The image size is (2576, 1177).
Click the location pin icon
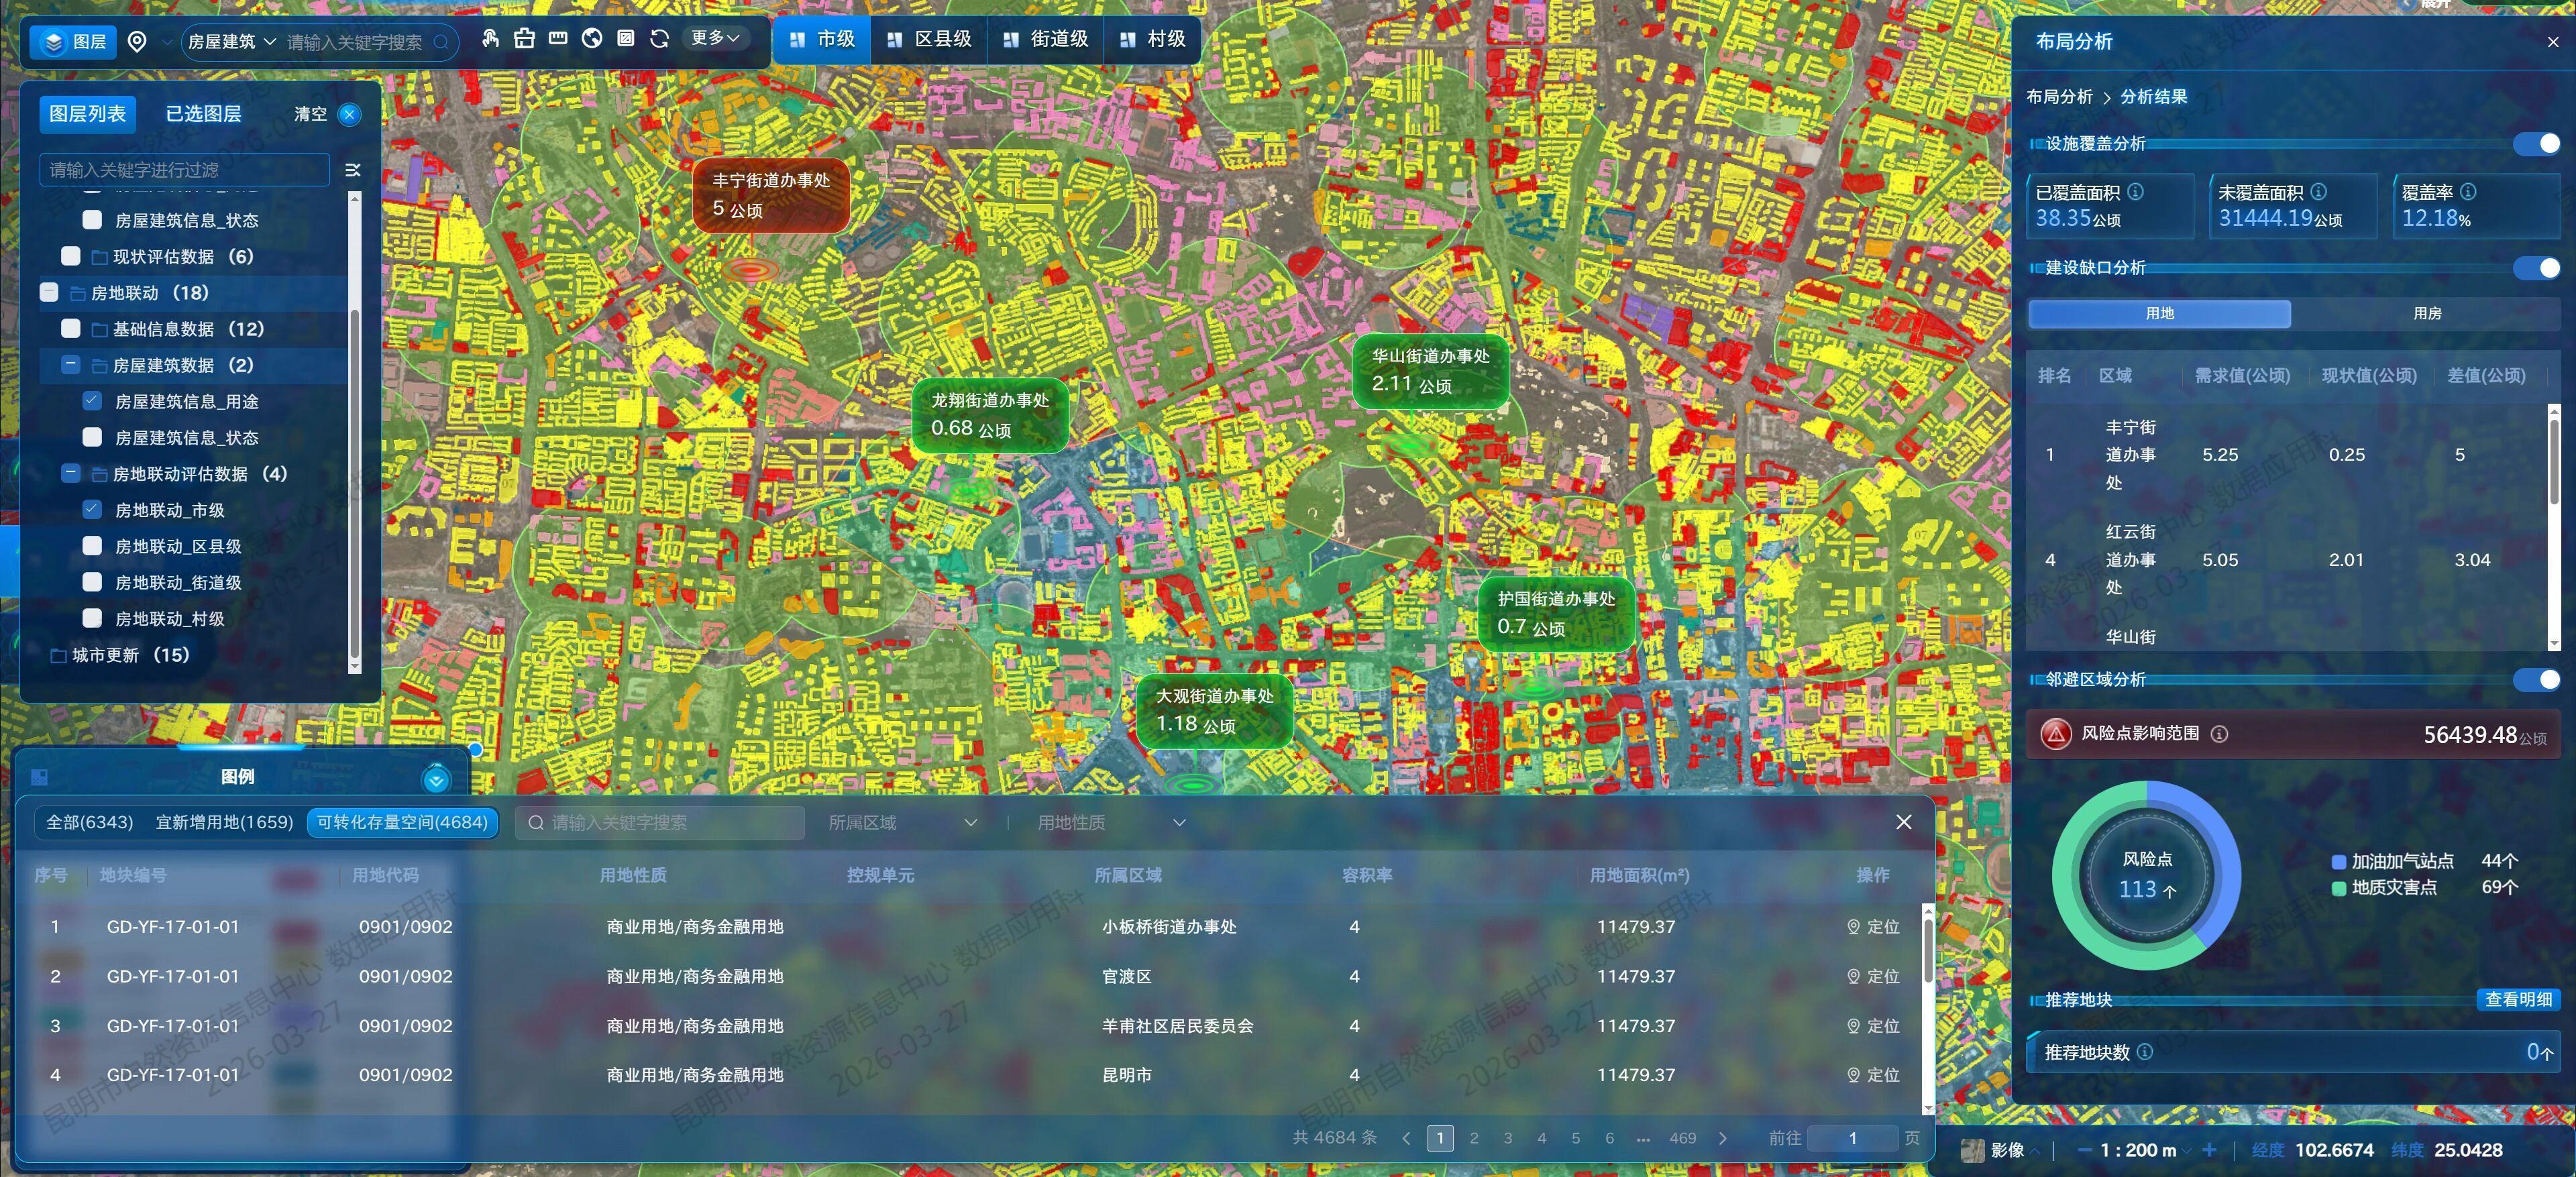(x=137, y=41)
